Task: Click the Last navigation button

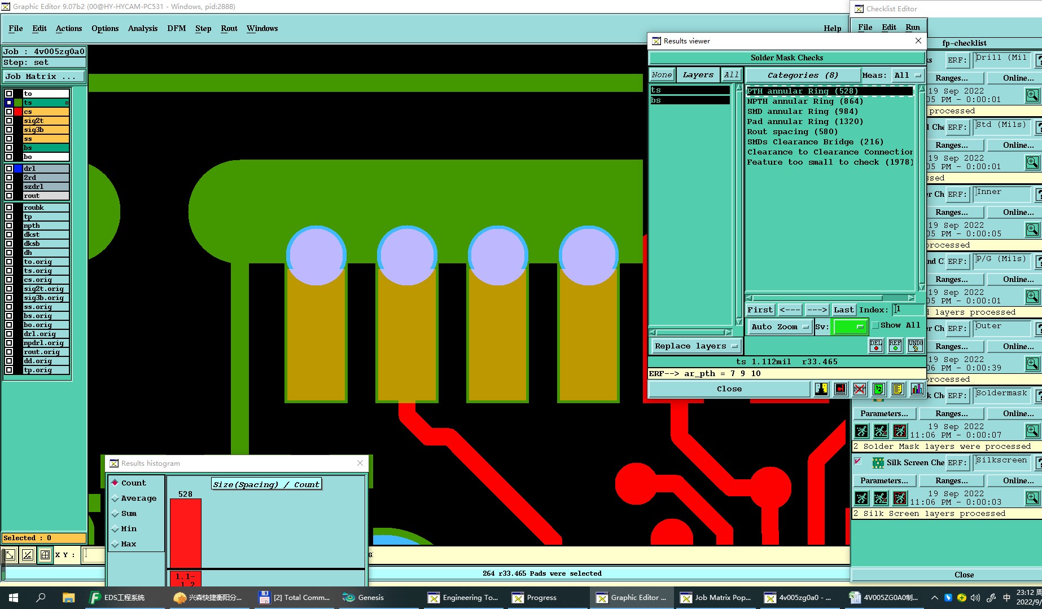Action: (844, 310)
